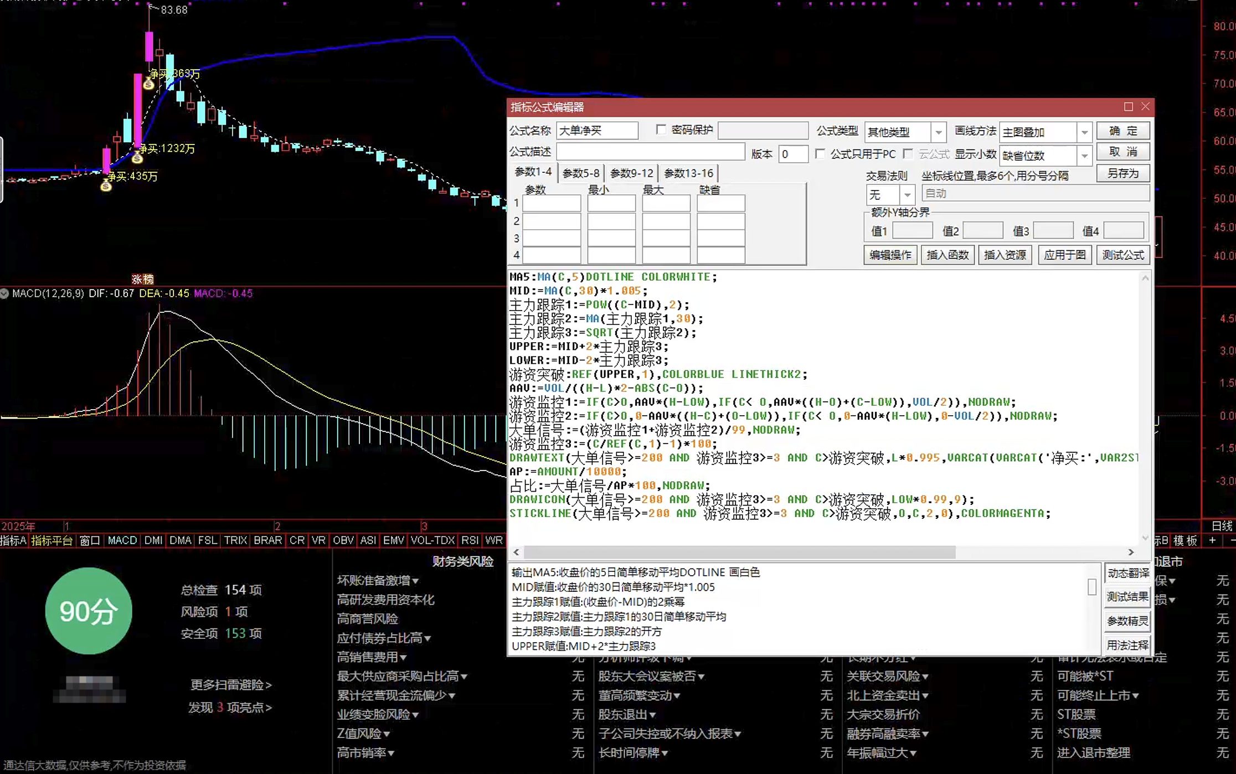Click the code editor right scroll arrow
The height and width of the screenshot is (774, 1236).
click(x=1131, y=552)
